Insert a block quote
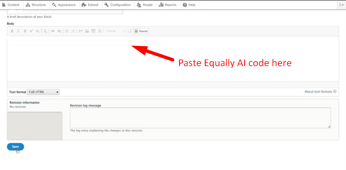The height and width of the screenshot is (170, 346). point(81,31)
